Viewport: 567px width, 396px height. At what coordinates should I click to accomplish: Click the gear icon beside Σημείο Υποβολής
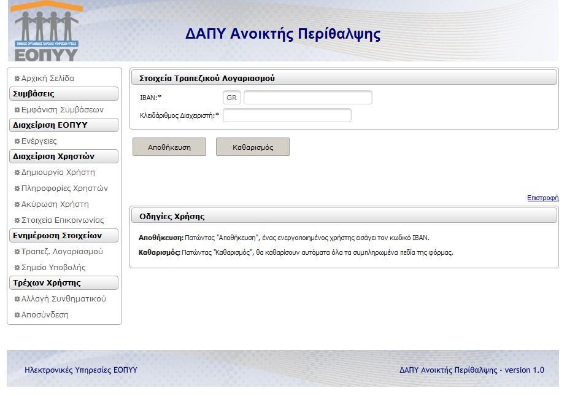coord(17,268)
